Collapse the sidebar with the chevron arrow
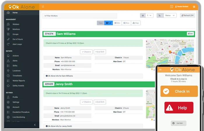The height and width of the screenshot is (131, 204). point(35,125)
